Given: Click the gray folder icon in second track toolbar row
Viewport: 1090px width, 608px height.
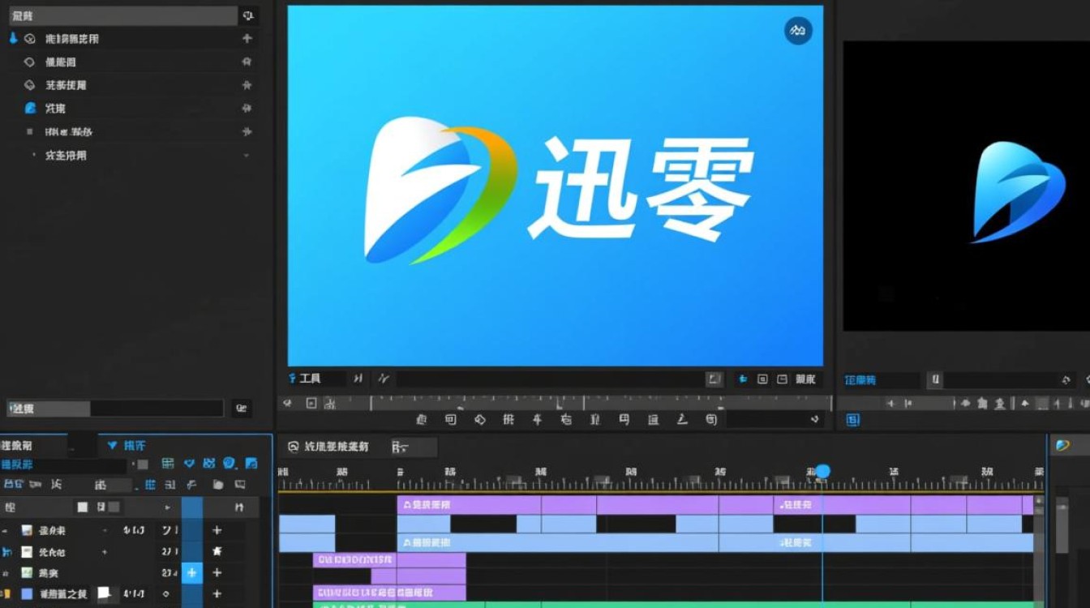Looking at the screenshot, I should 218,485.
